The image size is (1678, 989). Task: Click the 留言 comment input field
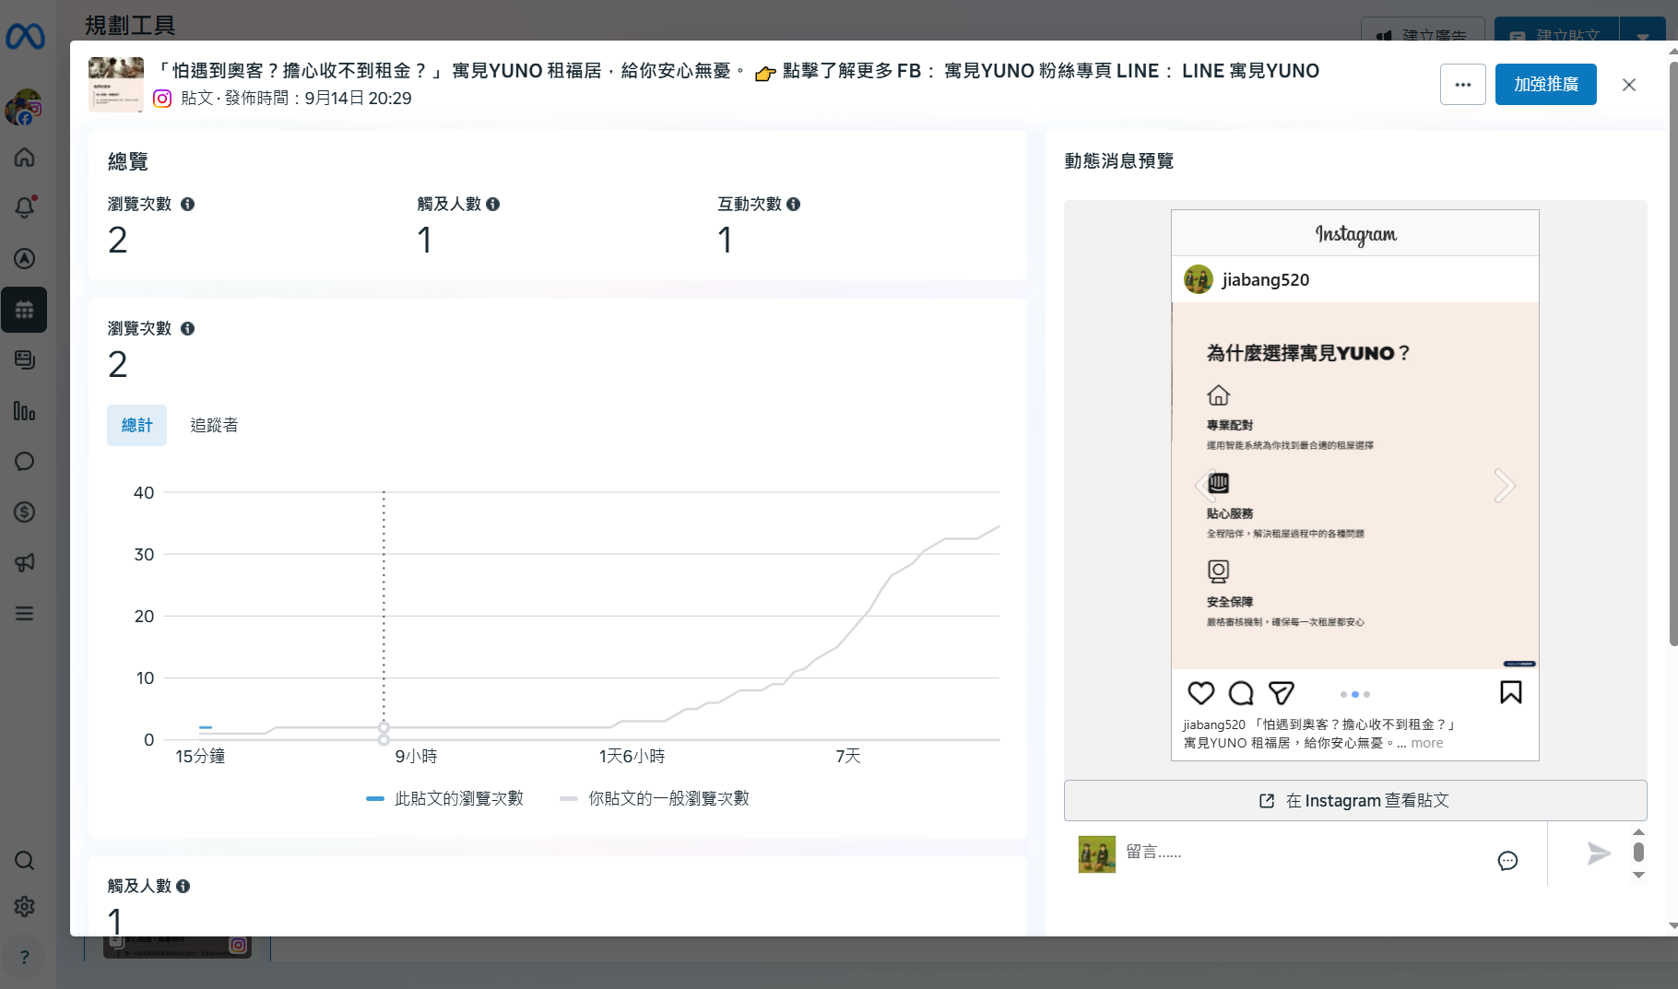pos(1300,853)
